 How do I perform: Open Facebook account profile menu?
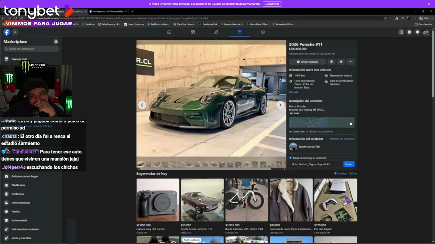(426, 32)
